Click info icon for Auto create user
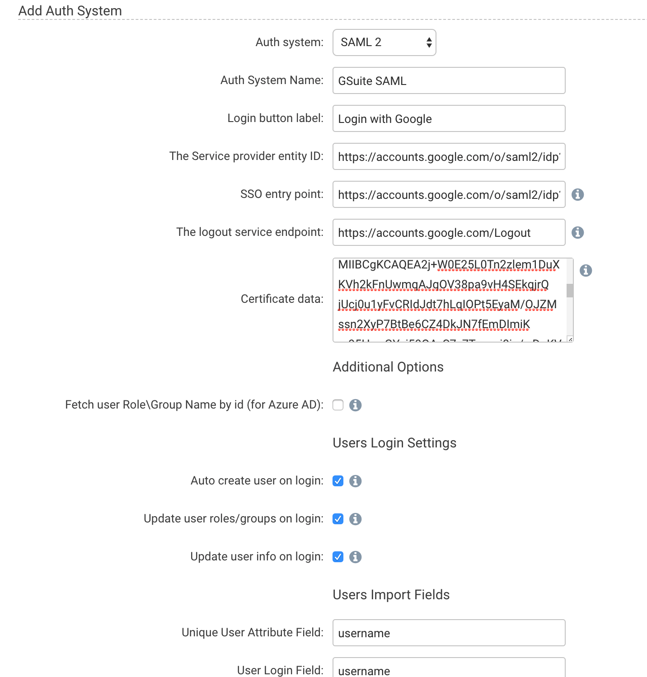Viewport: 647px width, 677px height. 356,481
